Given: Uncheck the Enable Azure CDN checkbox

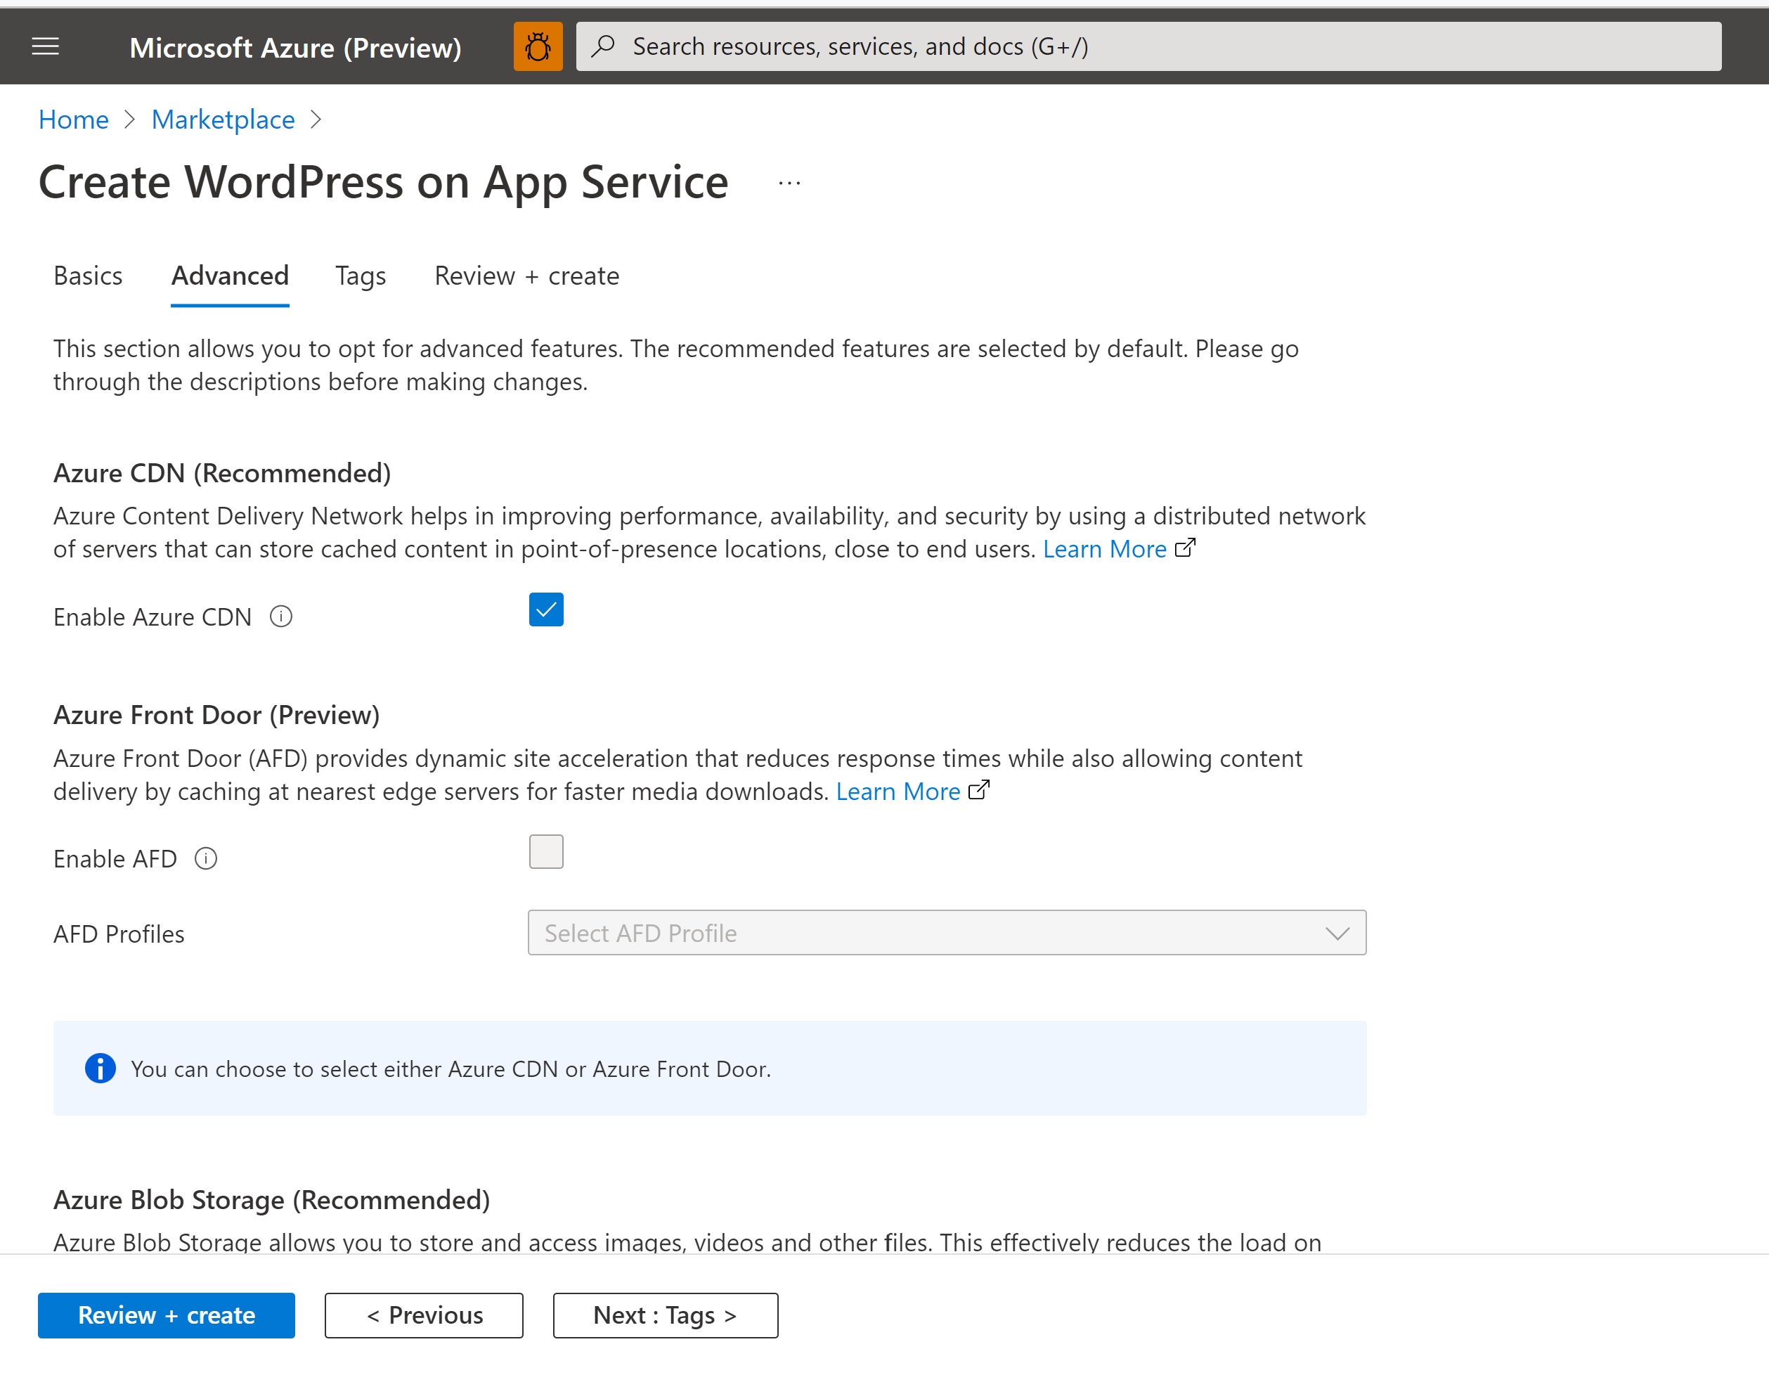Looking at the screenshot, I should tap(546, 609).
